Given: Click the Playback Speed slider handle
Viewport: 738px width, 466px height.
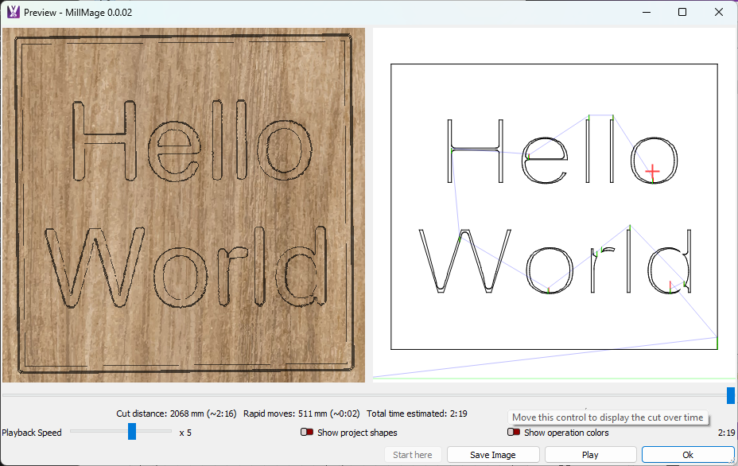Looking at the screenshot, I should coord(132,432).
